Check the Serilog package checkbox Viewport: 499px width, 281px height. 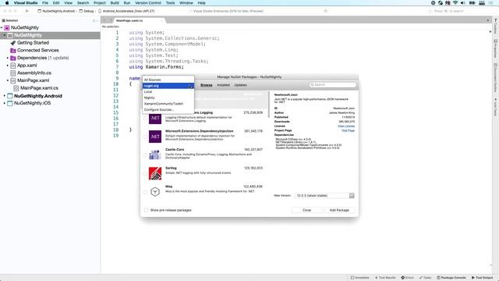146,173
